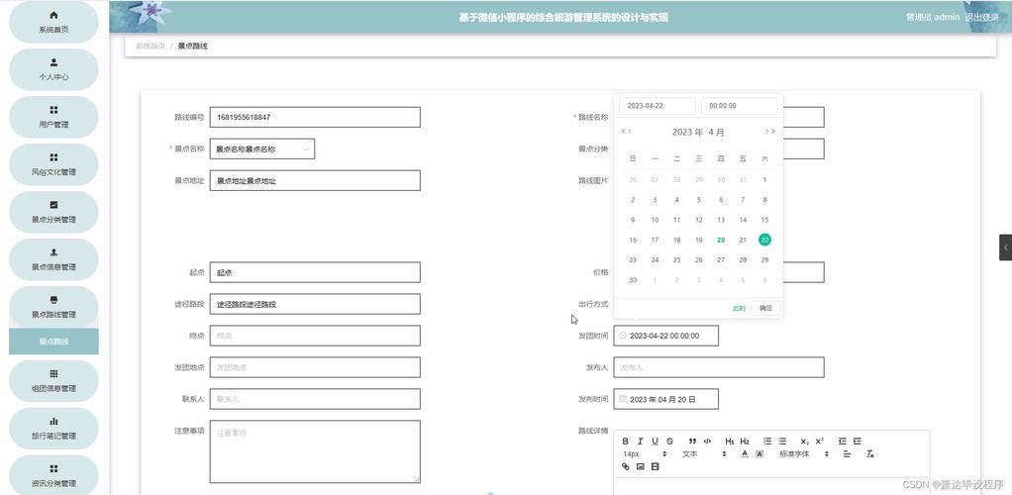
Task: Click 确定 in the date picker
Action: tap(765, 309)
